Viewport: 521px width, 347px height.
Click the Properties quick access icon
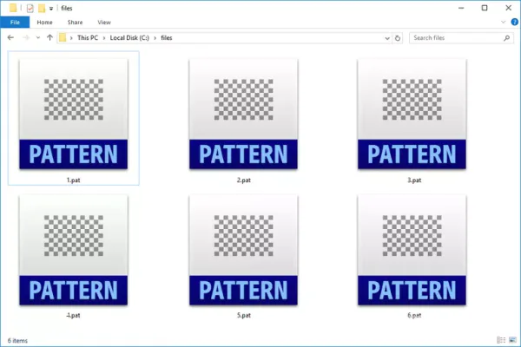click(30, 9)
